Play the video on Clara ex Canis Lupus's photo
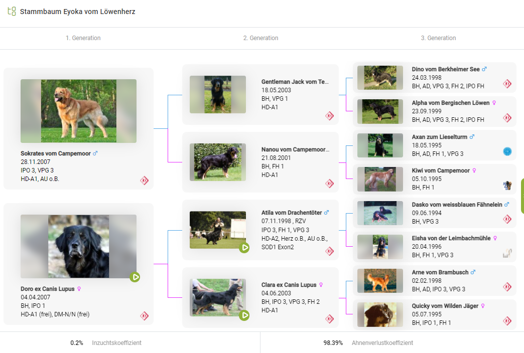The width and height of the screenshot is (524, 353). tap(244, 315)
